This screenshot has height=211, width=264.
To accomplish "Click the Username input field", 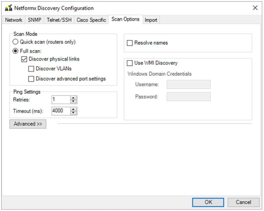I will [188, 84].
